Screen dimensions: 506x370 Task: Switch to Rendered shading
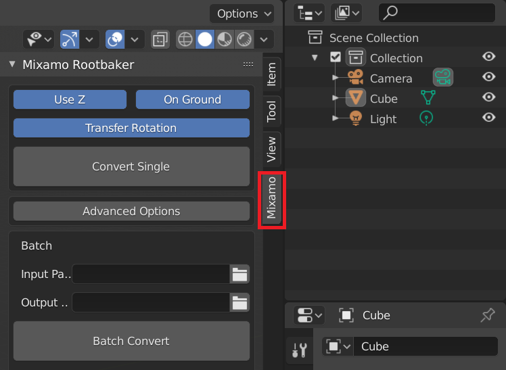coord(244,39)
